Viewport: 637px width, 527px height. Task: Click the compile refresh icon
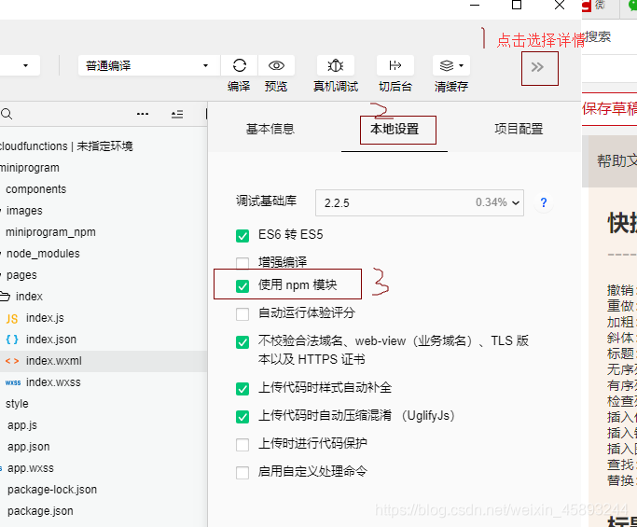click(x=240, y=65)
